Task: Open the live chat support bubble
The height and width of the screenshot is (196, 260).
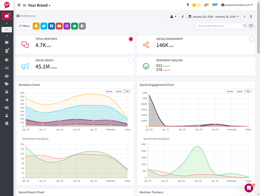Action: [249, 188]
